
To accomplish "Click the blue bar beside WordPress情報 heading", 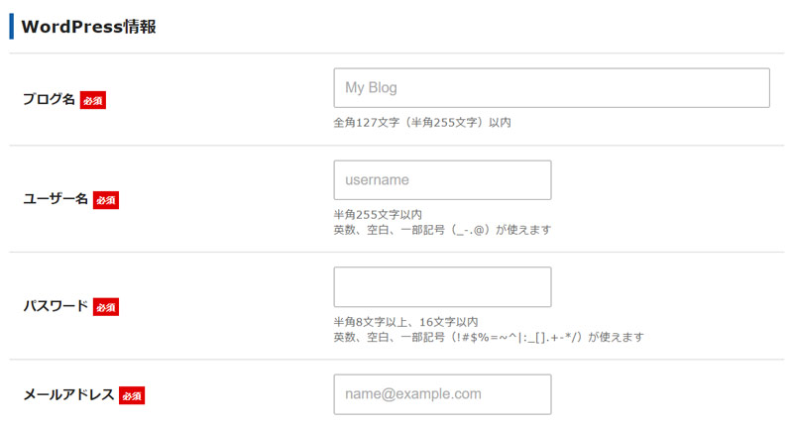I will 11,27.
